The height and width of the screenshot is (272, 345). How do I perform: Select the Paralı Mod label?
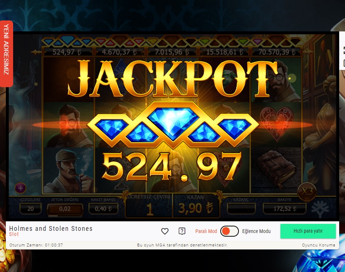pyautogui.click(x=206, y=231)
